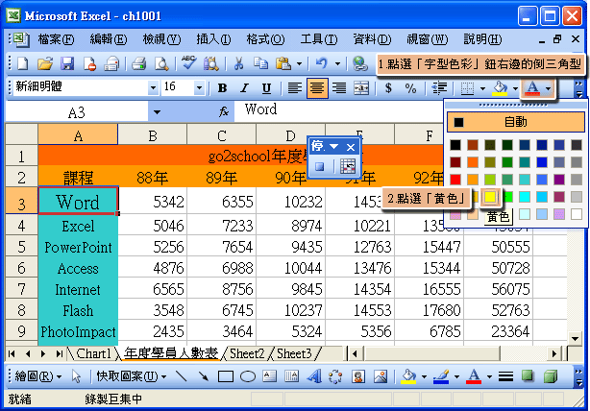The height and width of the screenshot is (411, 590).
Task: Open file with the folder icon
Action: (45, 63)
